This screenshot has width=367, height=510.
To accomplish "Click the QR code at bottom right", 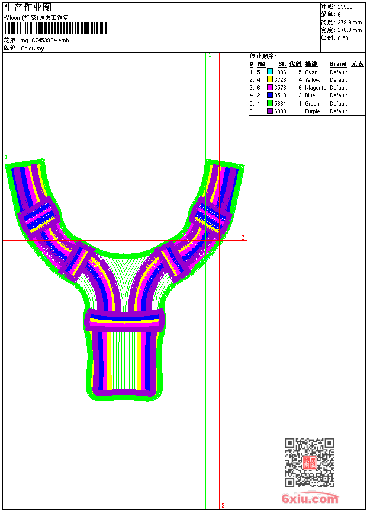I will 310,463.
